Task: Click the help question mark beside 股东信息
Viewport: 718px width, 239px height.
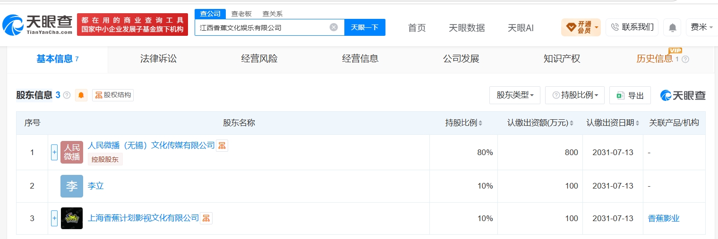Action: click(67, 95)
